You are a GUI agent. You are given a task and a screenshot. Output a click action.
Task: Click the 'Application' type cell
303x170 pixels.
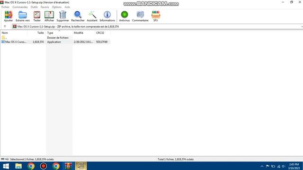click(54, 42)
